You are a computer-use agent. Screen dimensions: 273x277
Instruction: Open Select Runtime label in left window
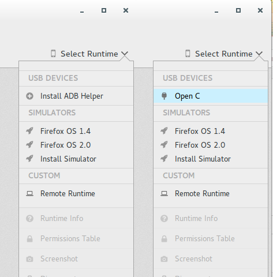[89, 54]
